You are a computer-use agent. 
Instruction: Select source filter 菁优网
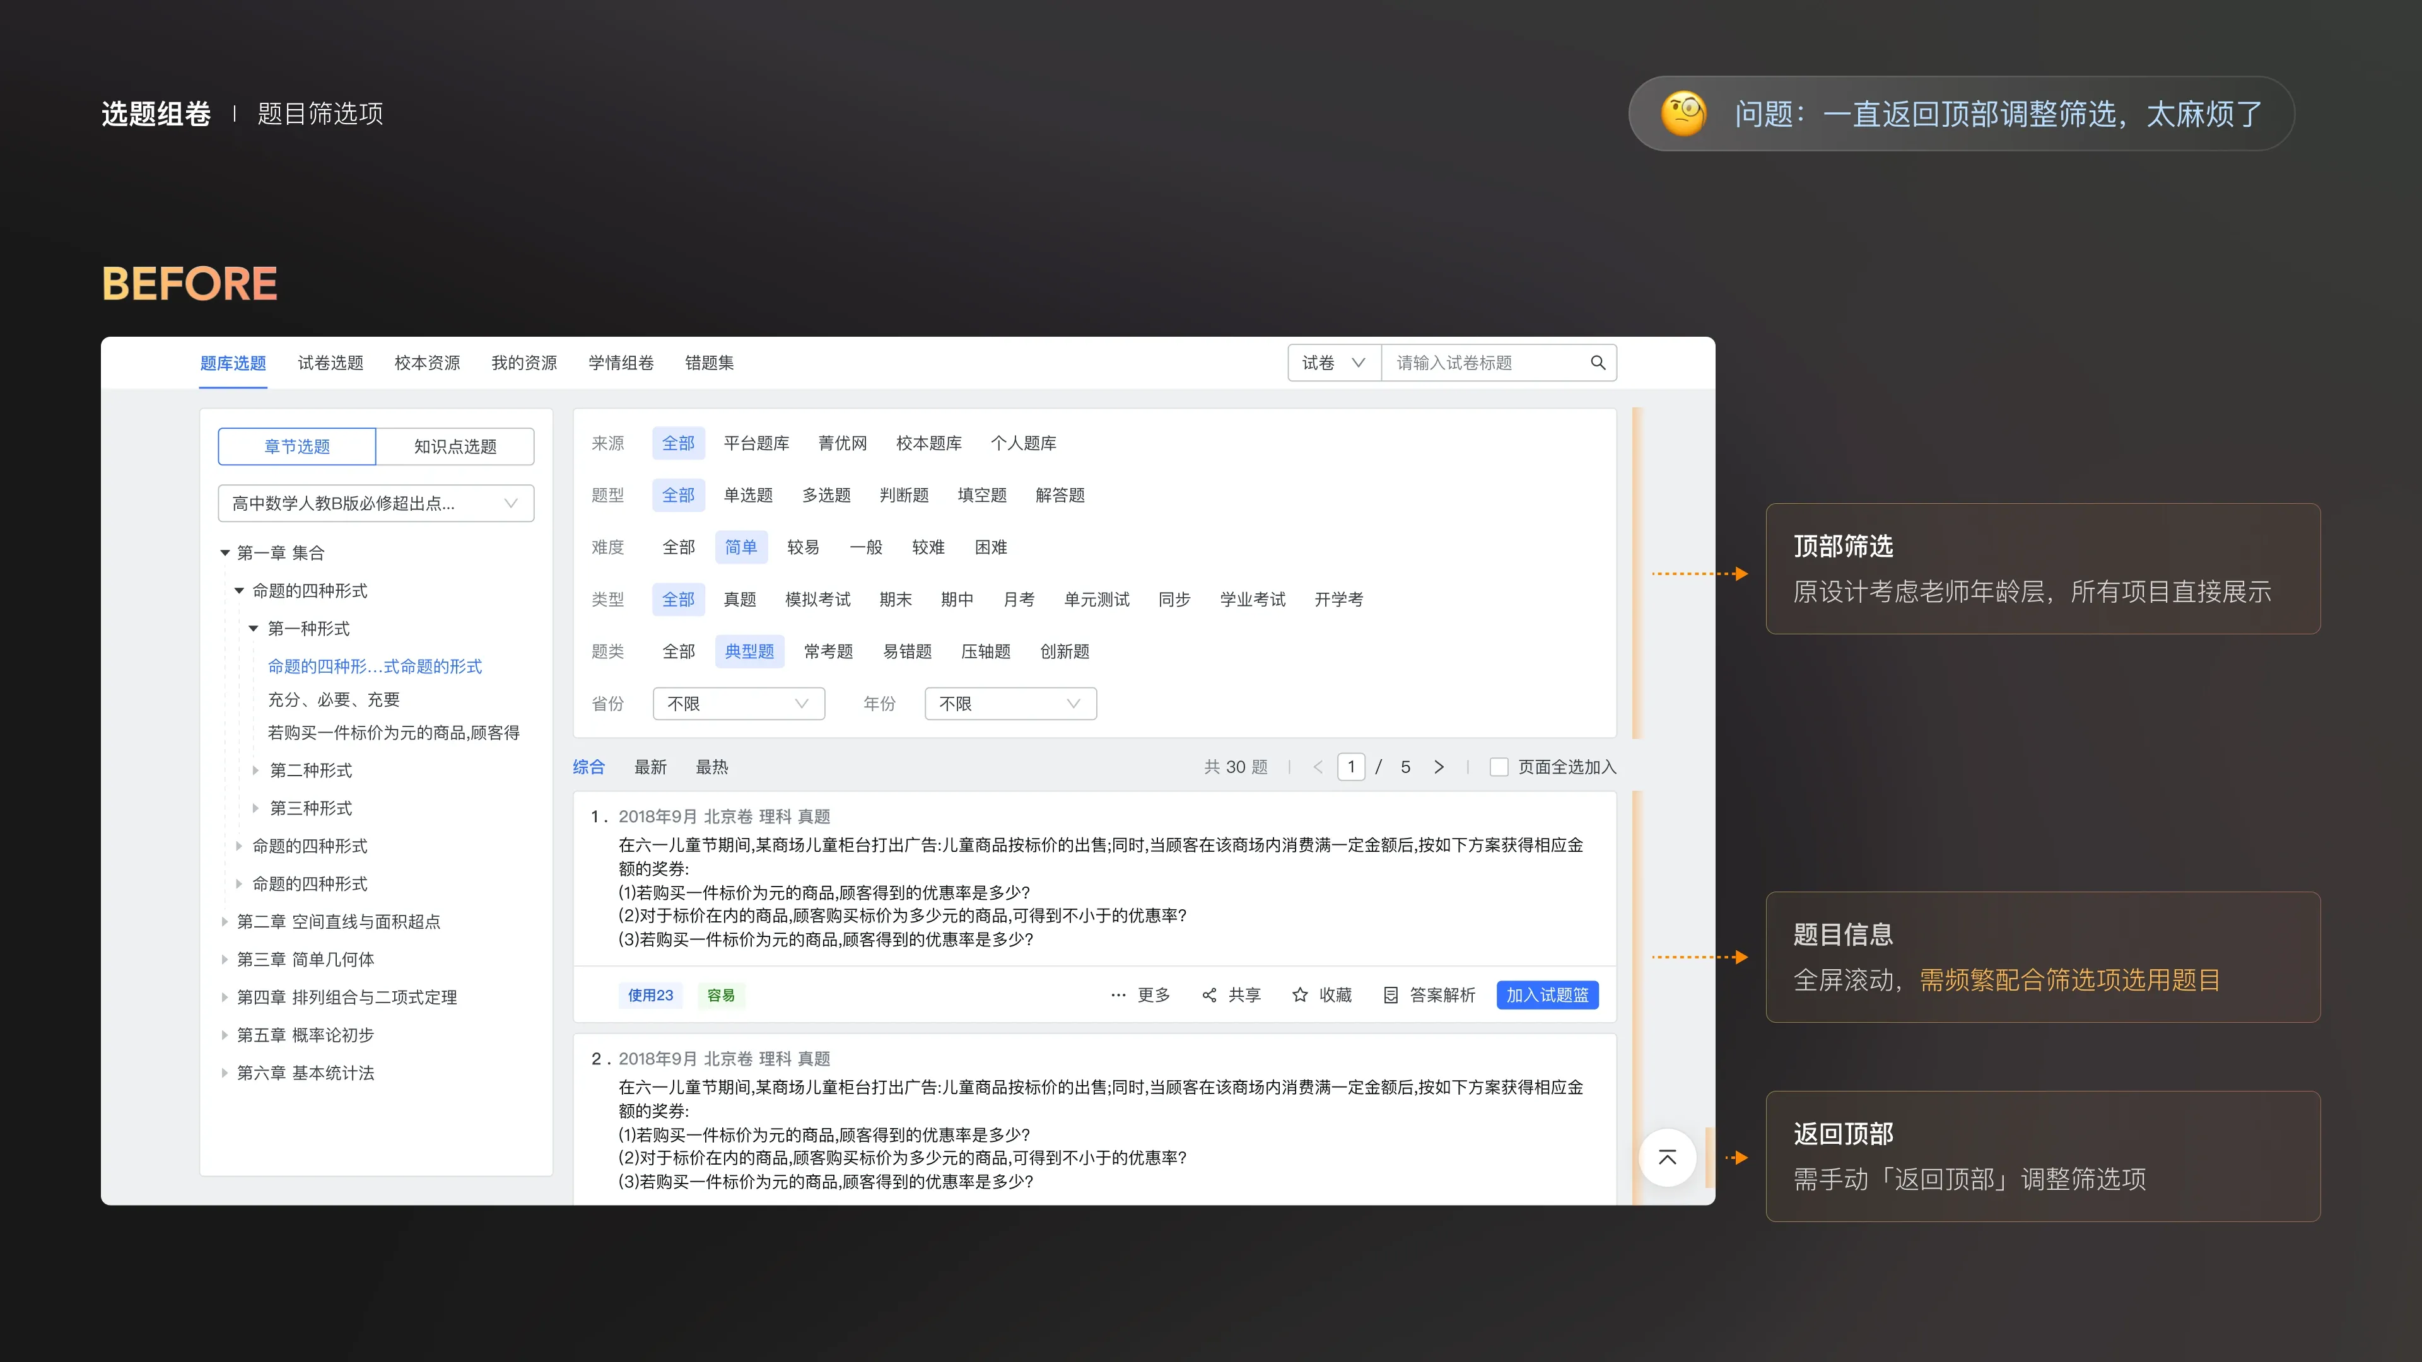tap(843, 443)
